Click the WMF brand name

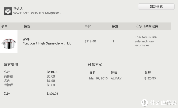(26, 39)
